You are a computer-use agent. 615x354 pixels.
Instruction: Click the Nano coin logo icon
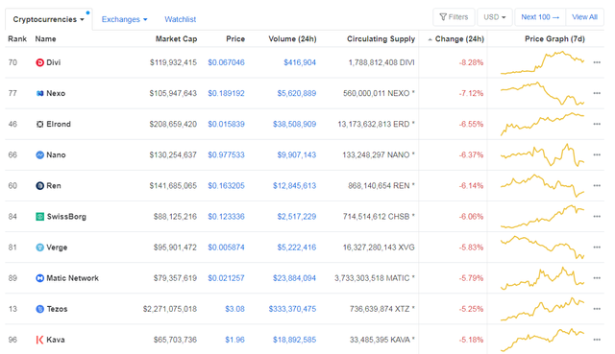point(39,155)
